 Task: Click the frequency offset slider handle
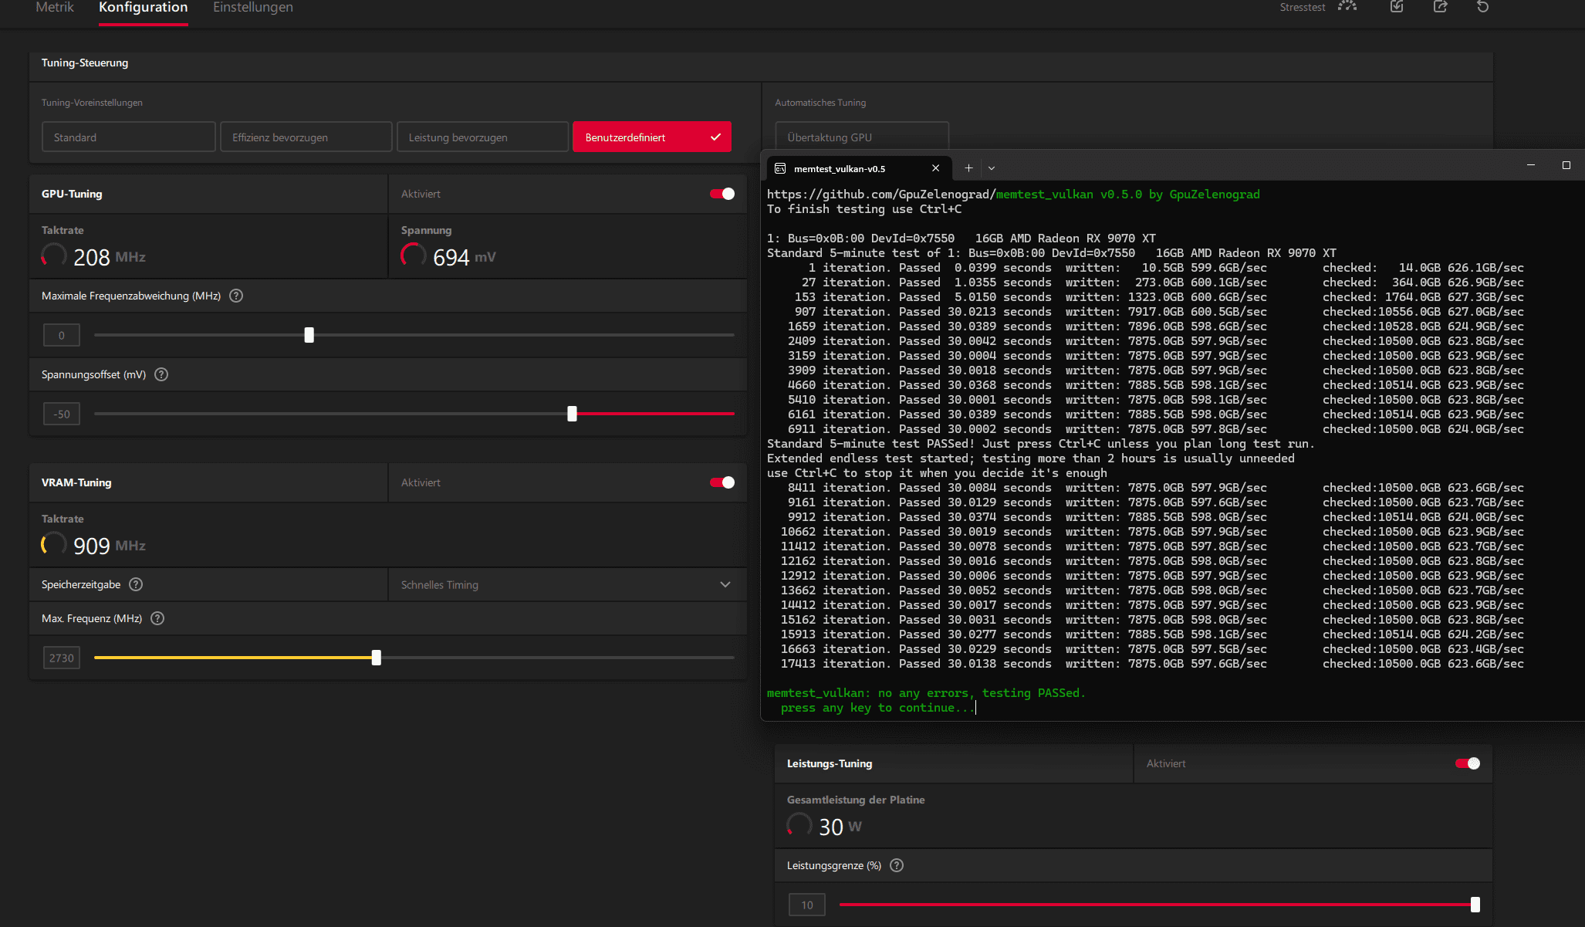click(309, 335)
